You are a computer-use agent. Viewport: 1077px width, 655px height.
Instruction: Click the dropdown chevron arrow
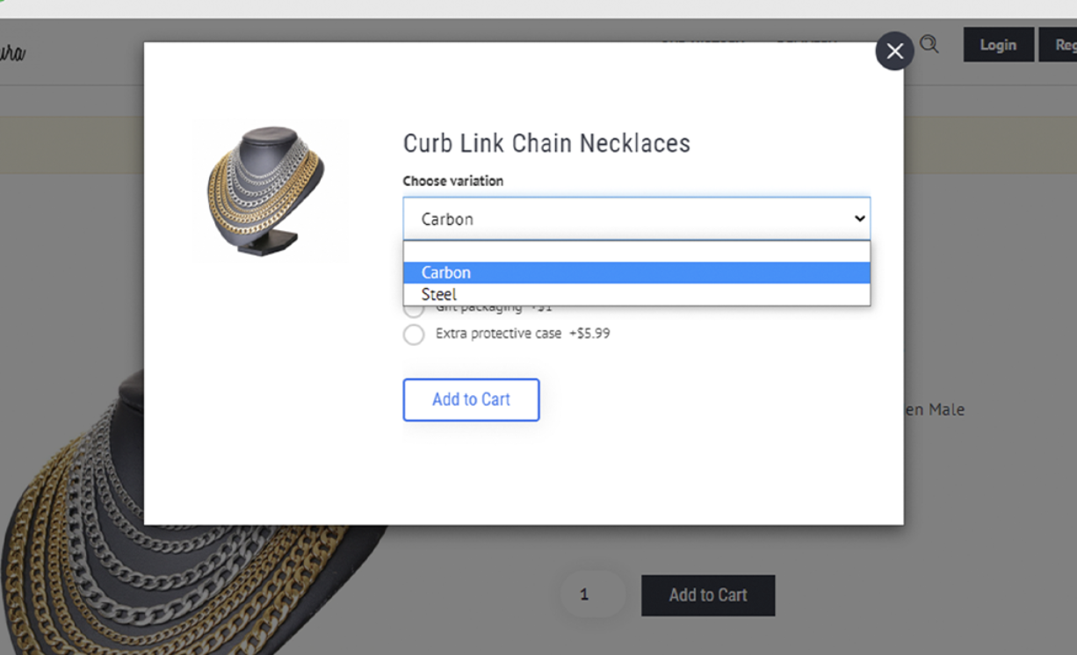click(x=859, y=219)
